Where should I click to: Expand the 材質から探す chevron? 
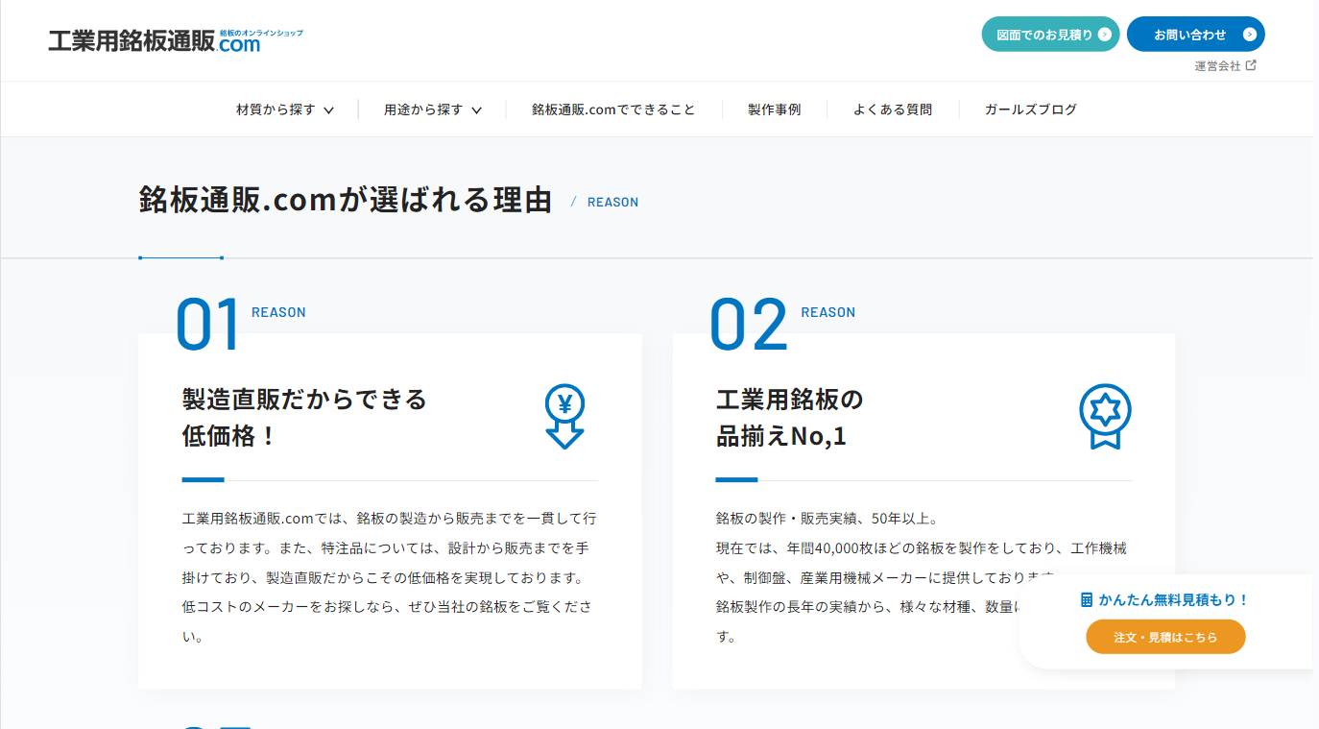329,110
